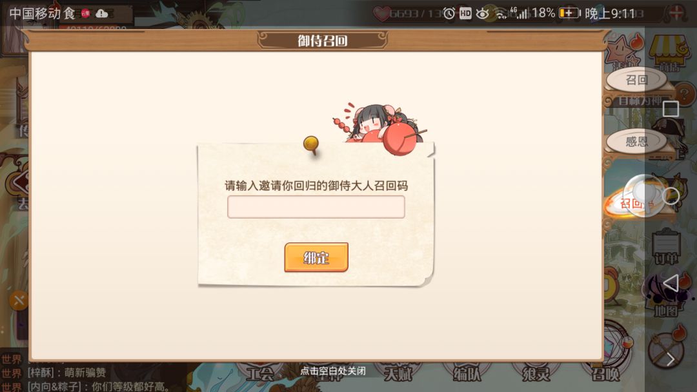Tap the round X chat toggle icon
Viewport: 697px width, 392px height.
tap(19, 300)
